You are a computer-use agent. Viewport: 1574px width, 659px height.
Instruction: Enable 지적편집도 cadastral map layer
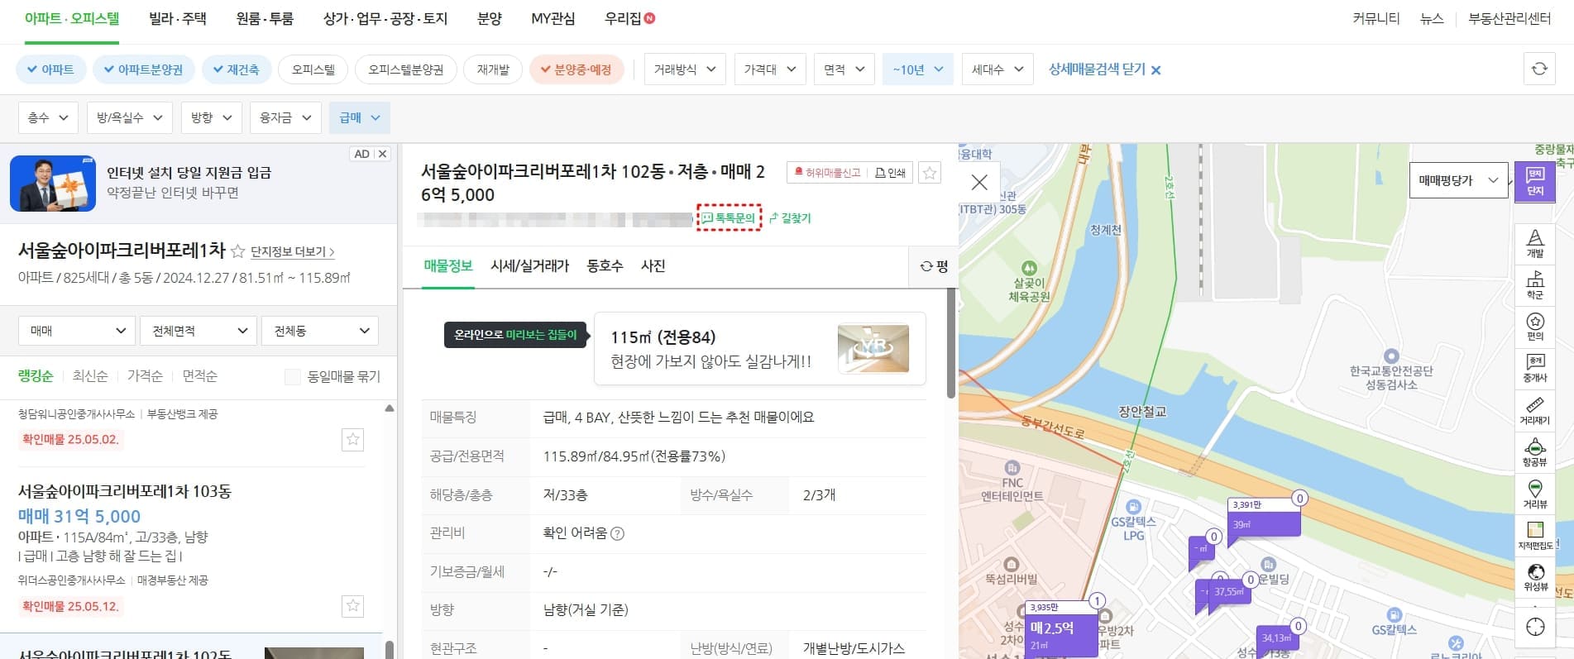[1535, 535]
